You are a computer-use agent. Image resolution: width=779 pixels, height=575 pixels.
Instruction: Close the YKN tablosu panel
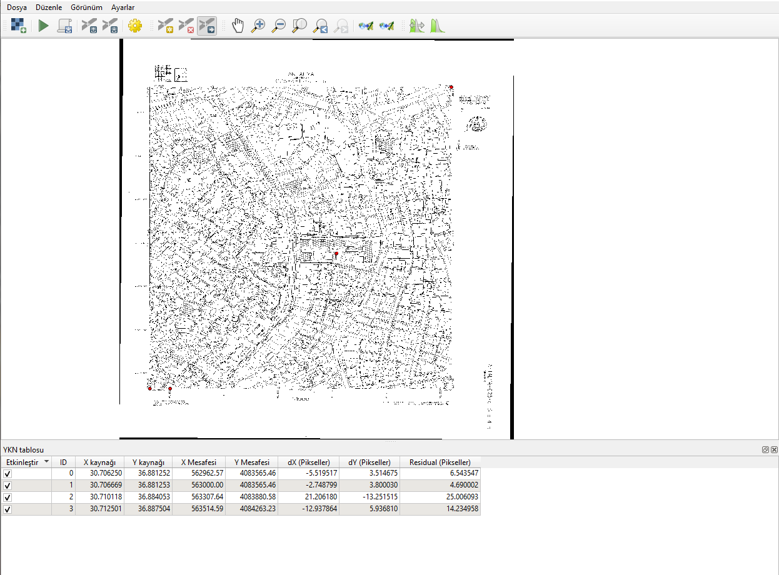pyautogui.click(x=774, y=449)
